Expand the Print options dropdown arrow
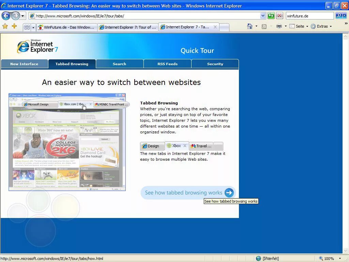349x262 pixels. coord(286,26)
